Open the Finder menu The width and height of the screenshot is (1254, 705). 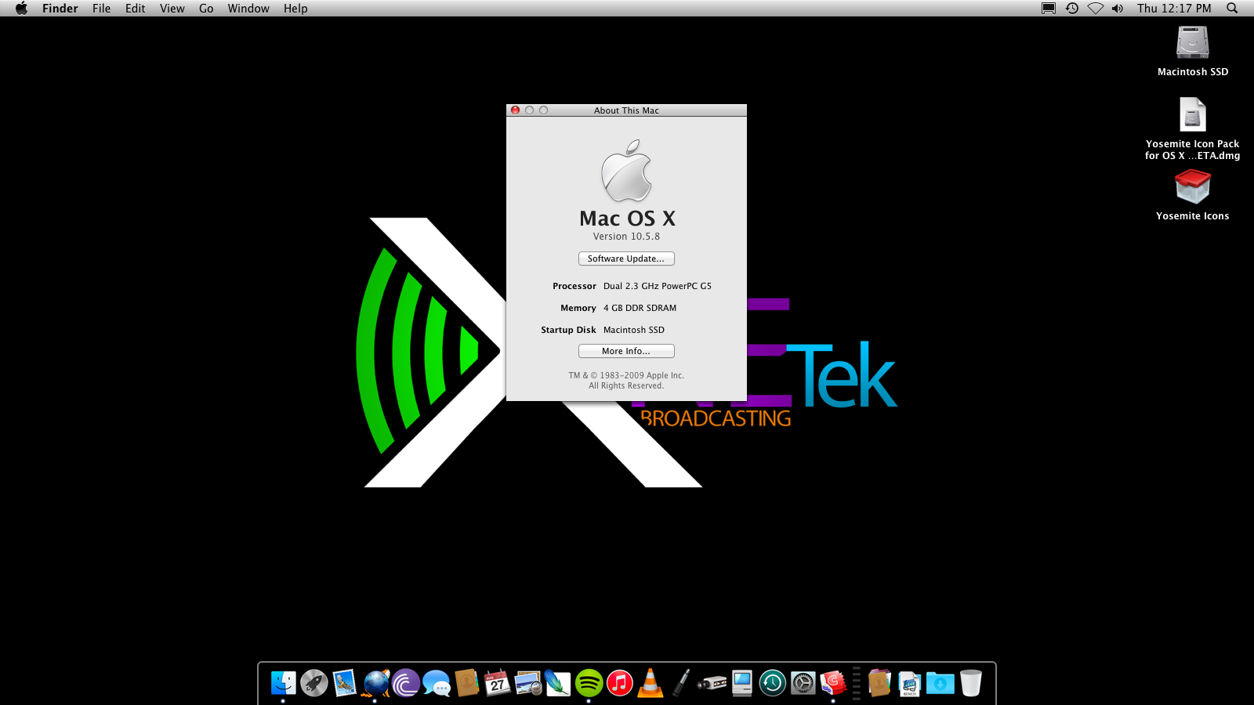60,9
